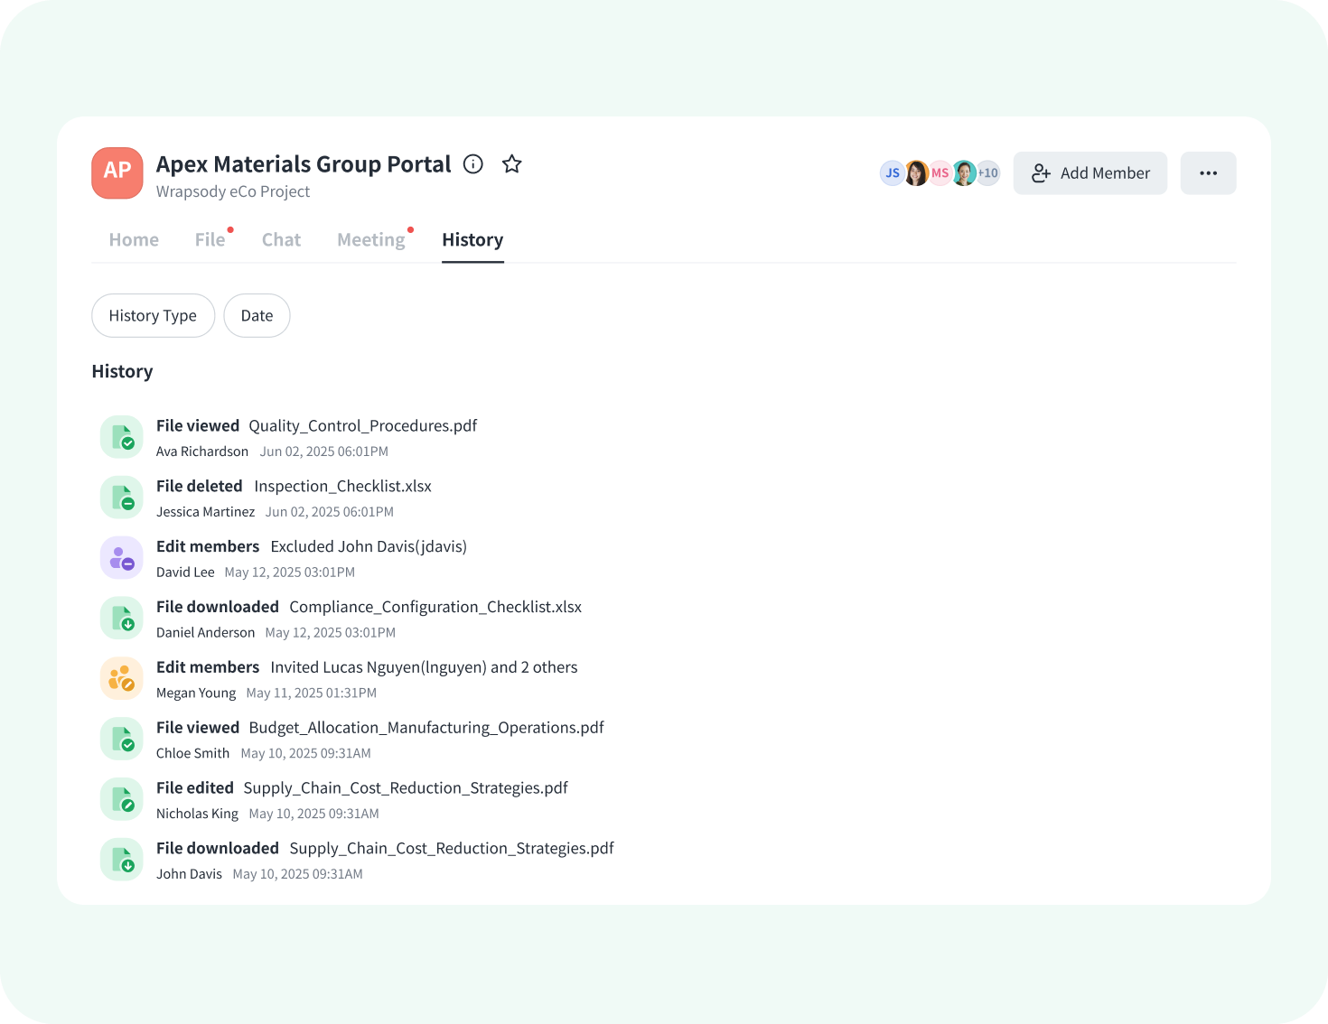Star the Apex Materials Group Portal

point(512,163)
